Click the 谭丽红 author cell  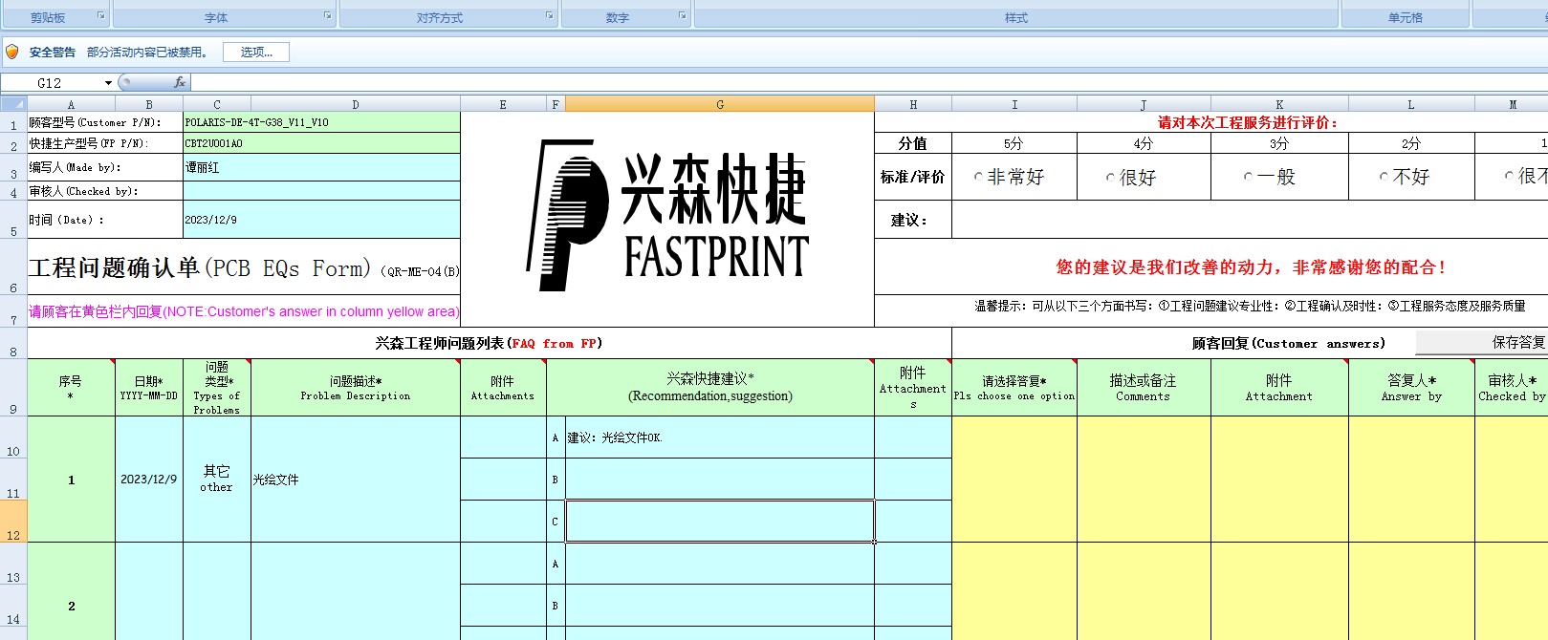point(321,167)
